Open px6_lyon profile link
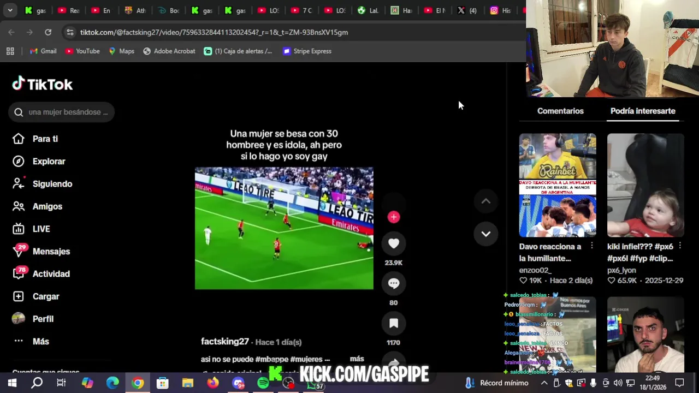The image size is (699, 393). (625, 270)
